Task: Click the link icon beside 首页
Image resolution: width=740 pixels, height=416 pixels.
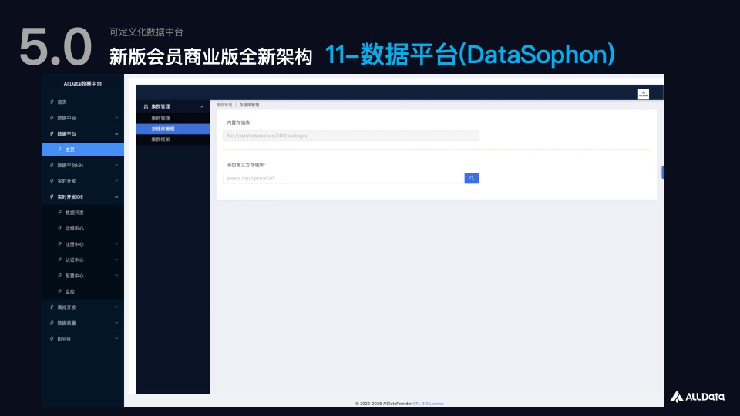Action: [x=52, y=102]
